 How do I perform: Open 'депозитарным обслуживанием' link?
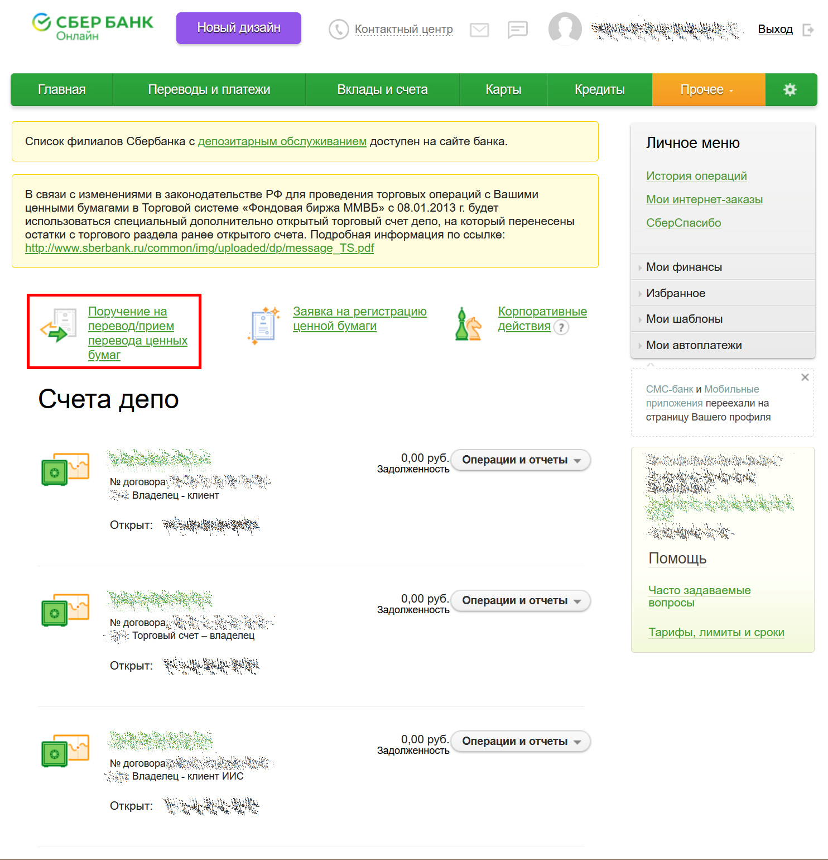pyautogui.click(x=282, y=141)
